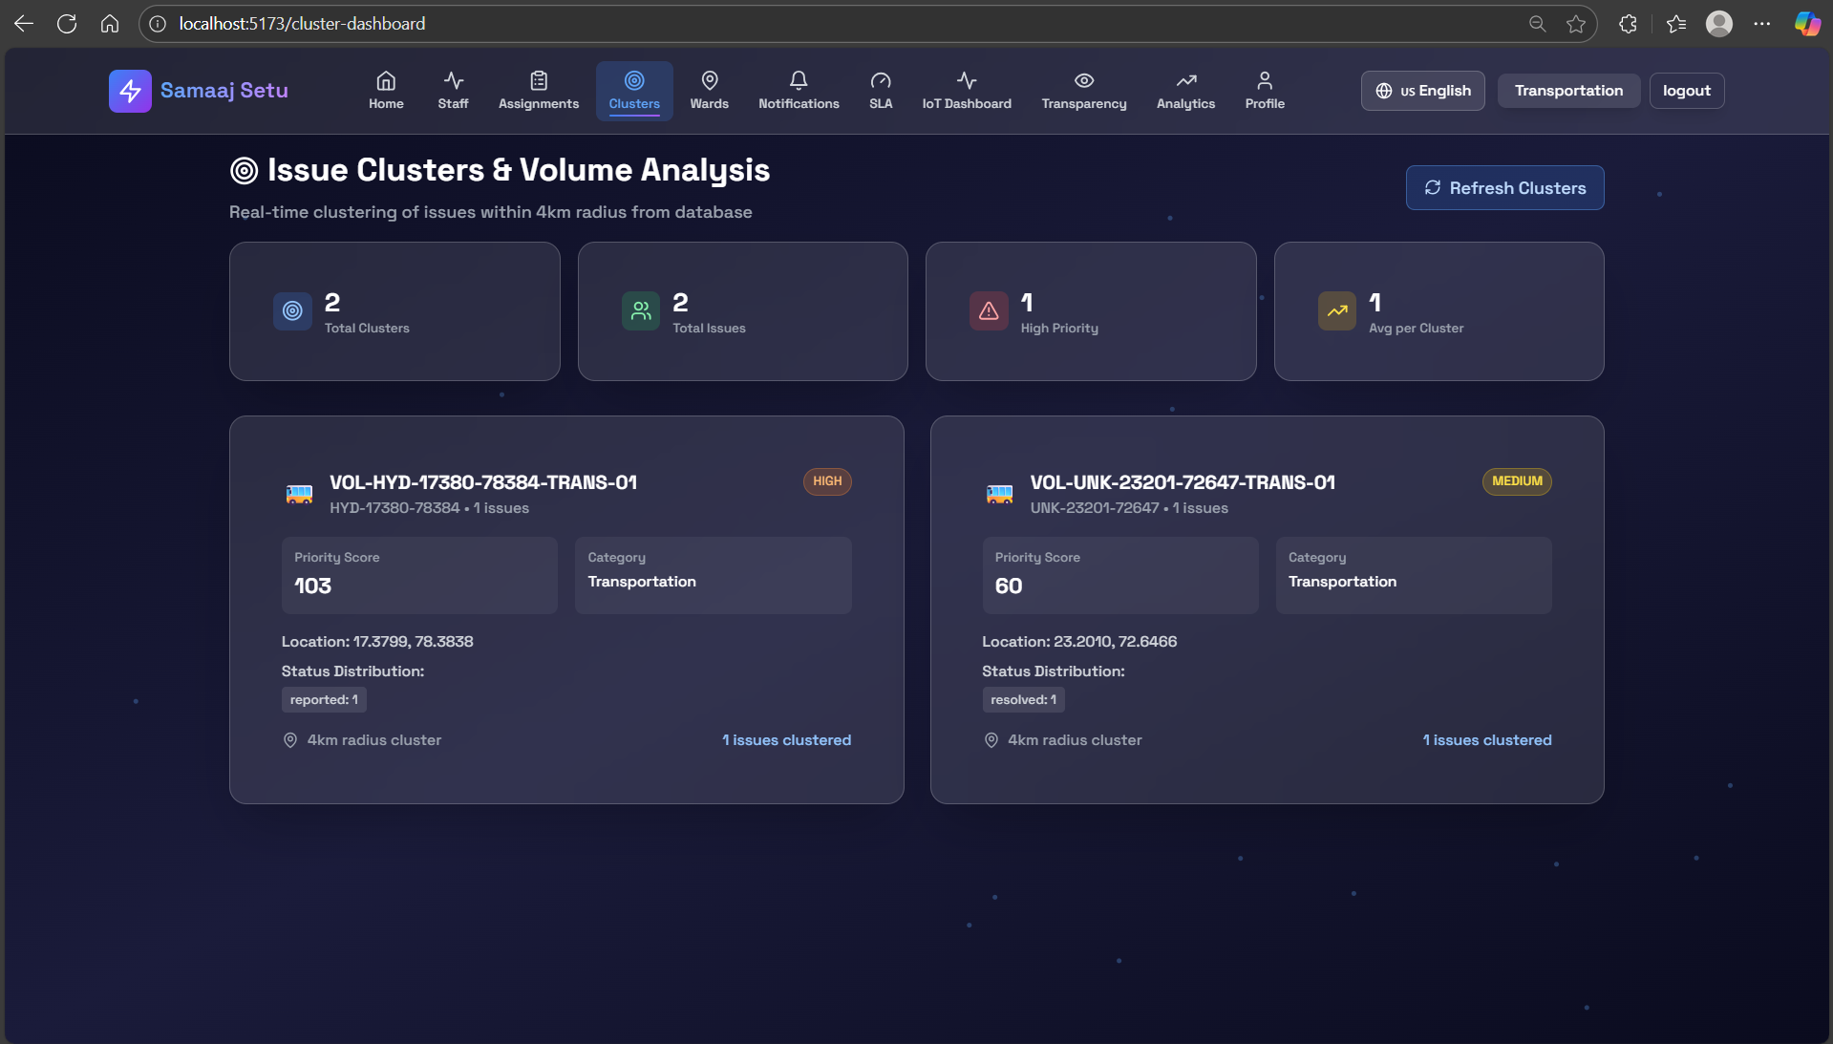1833x1044 pixels.
Task: Open the Home navigation icon
Action: [386, 80]
